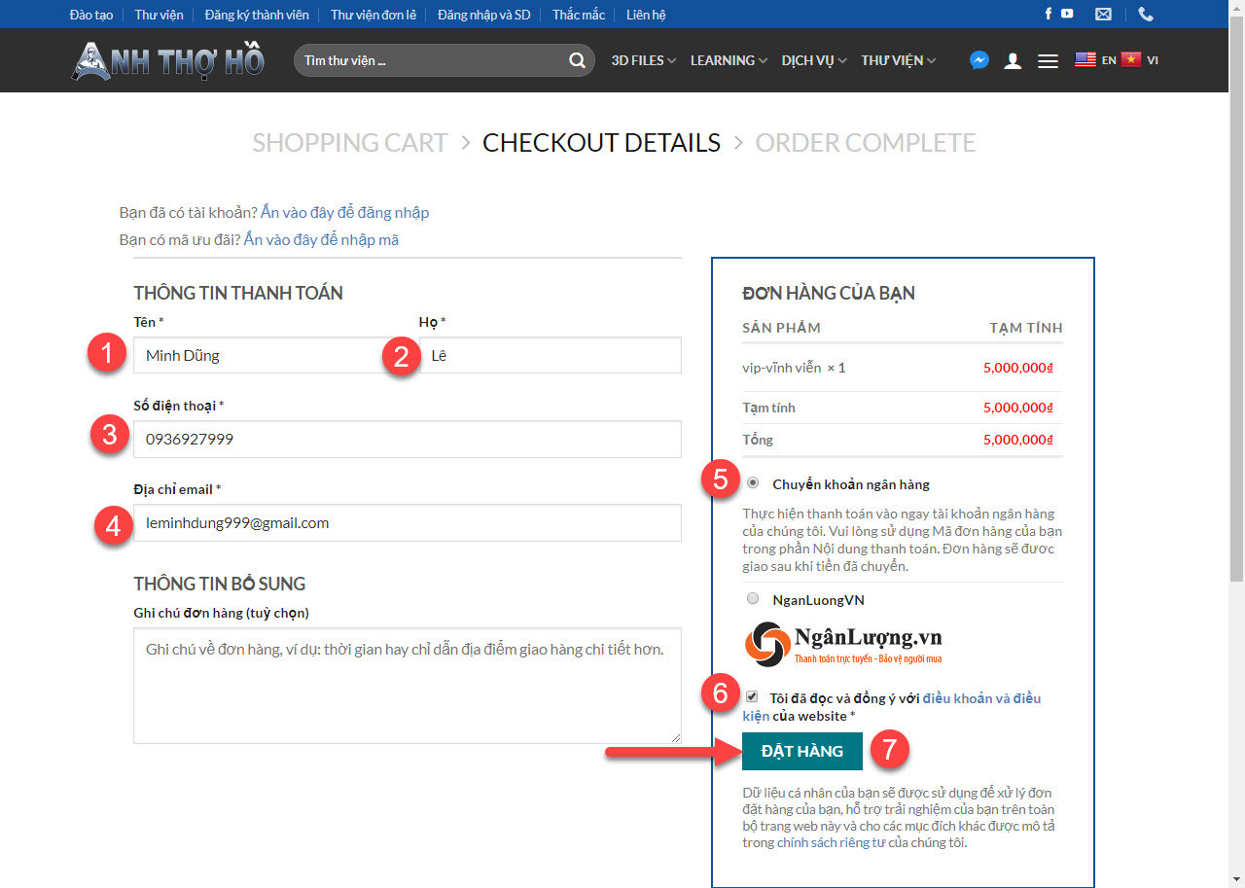Open the DỊCH VỤ dropdown menu

813,60
